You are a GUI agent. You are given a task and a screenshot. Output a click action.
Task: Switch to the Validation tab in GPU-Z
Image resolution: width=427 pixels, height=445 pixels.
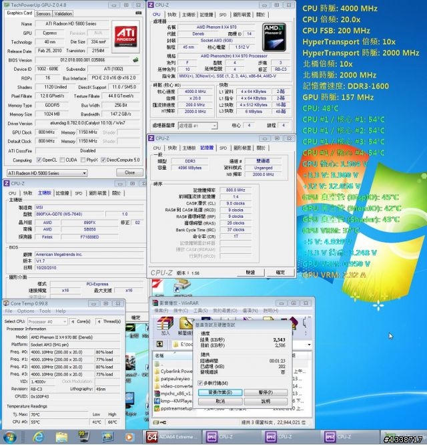point(63,13)
